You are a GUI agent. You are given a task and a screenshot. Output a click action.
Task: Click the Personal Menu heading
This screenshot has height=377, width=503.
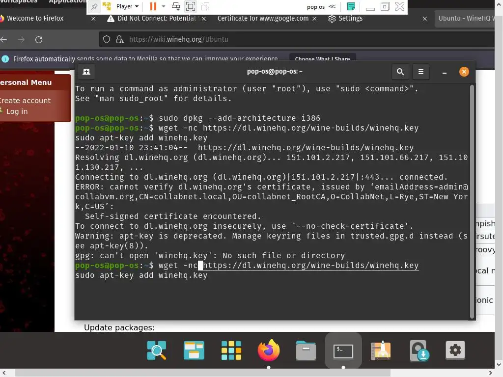[x=26, y=82]
